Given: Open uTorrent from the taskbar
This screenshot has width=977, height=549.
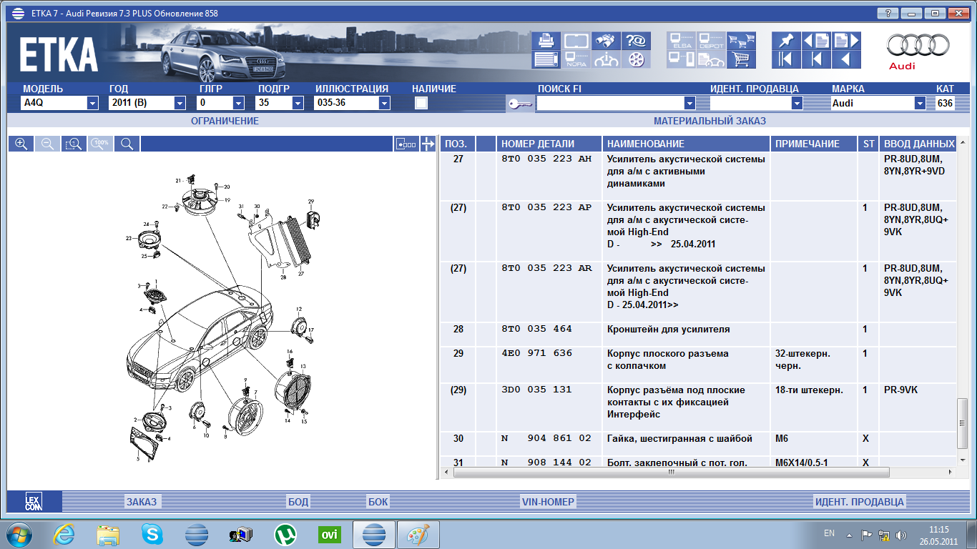Looking at the screenshot, I should (285, 535).
